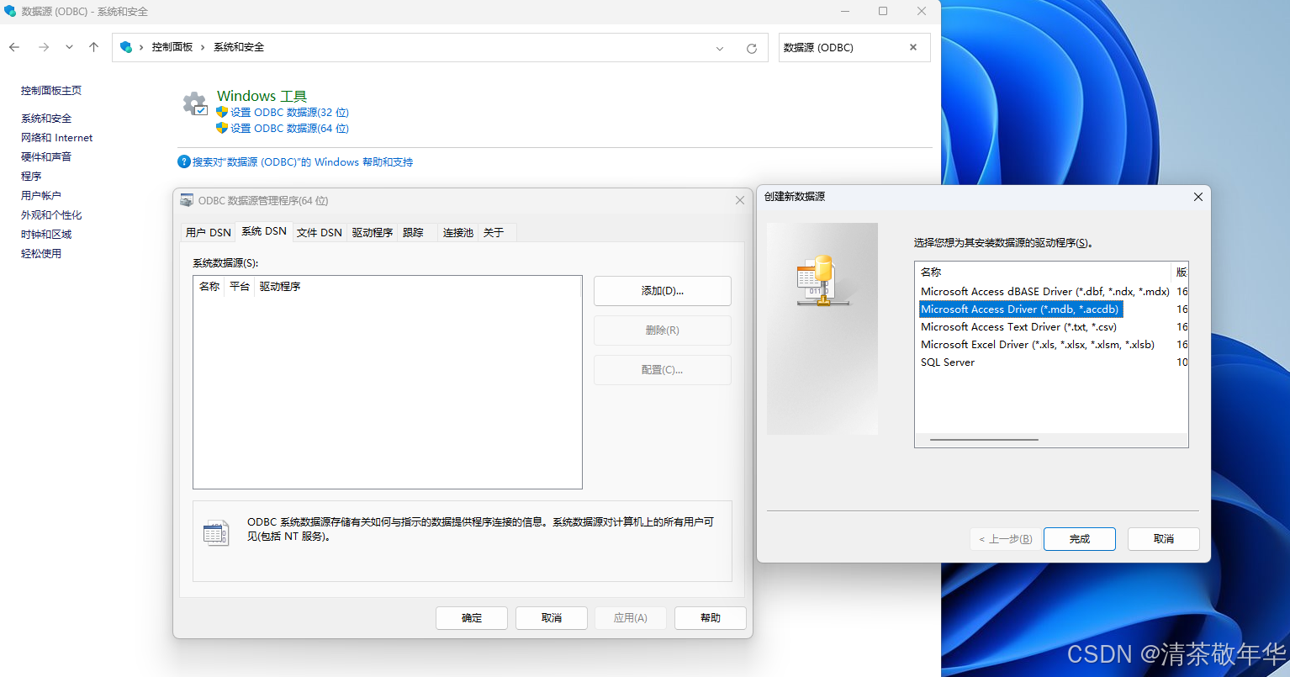Click 应用(A) in ODBC administrator dialog
Image resolution: width=1290 pixels, height=677 pixels.
631,618
